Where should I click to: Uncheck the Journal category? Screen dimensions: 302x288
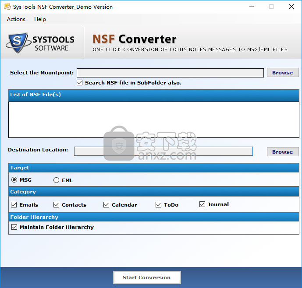(x=202, y=204)
